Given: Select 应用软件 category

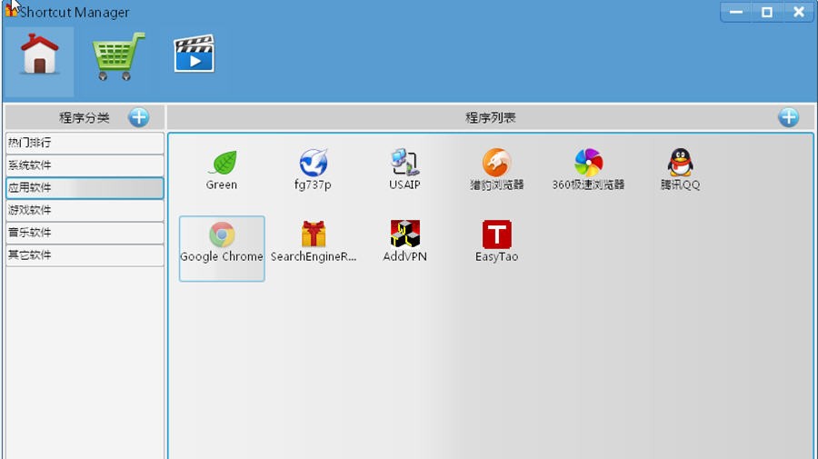Looking at the screenshot, I should click(85, 188).
